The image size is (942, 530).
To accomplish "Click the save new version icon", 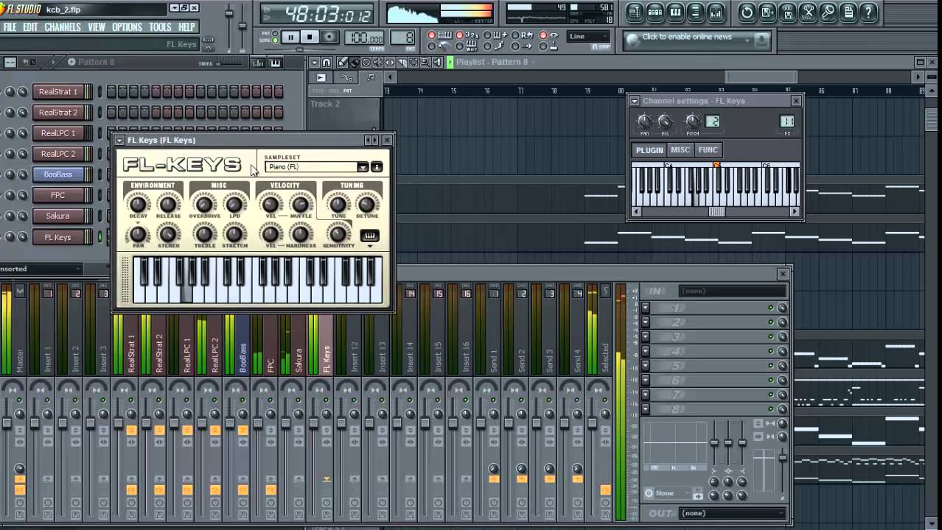I will coord(767,12).
